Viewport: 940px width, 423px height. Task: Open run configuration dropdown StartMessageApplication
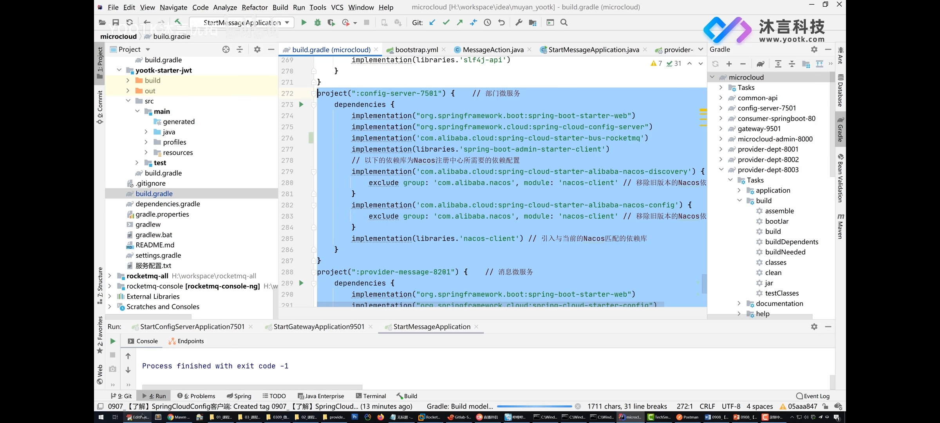[x=241, y=23]
